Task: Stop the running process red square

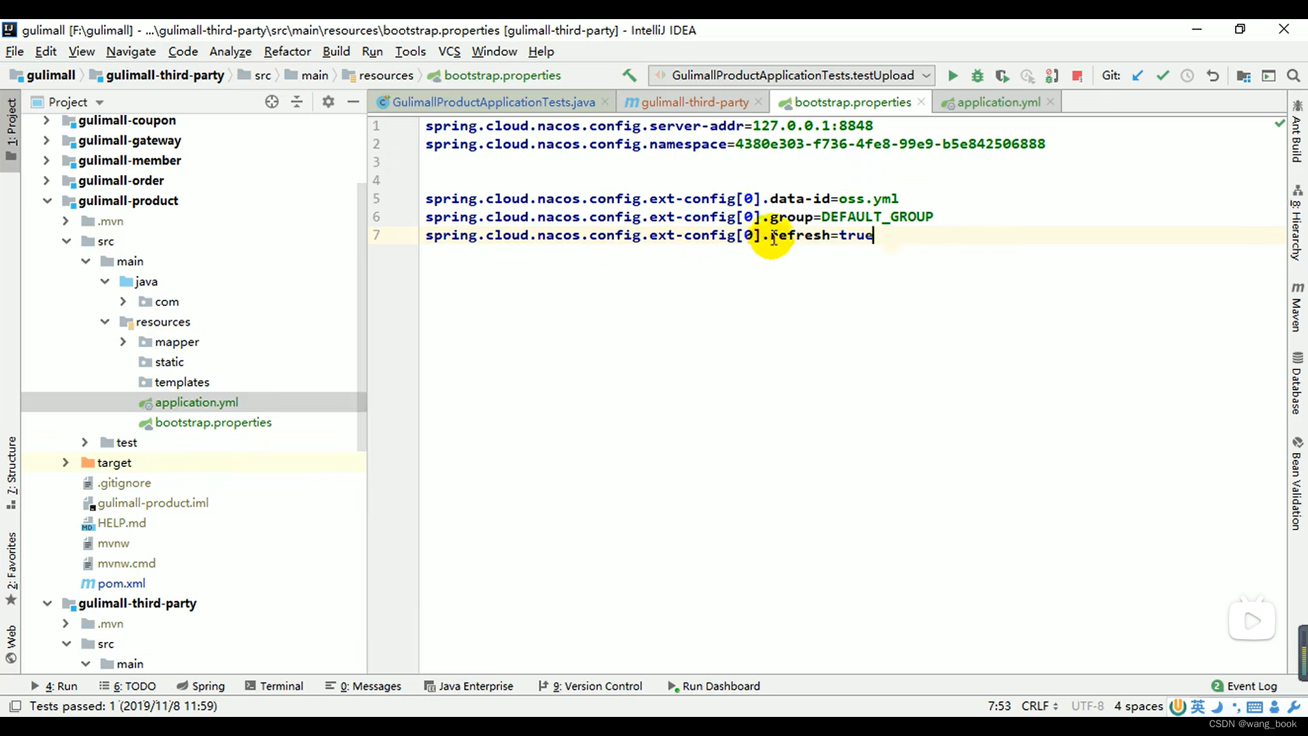Action: tap(1077, 76)
